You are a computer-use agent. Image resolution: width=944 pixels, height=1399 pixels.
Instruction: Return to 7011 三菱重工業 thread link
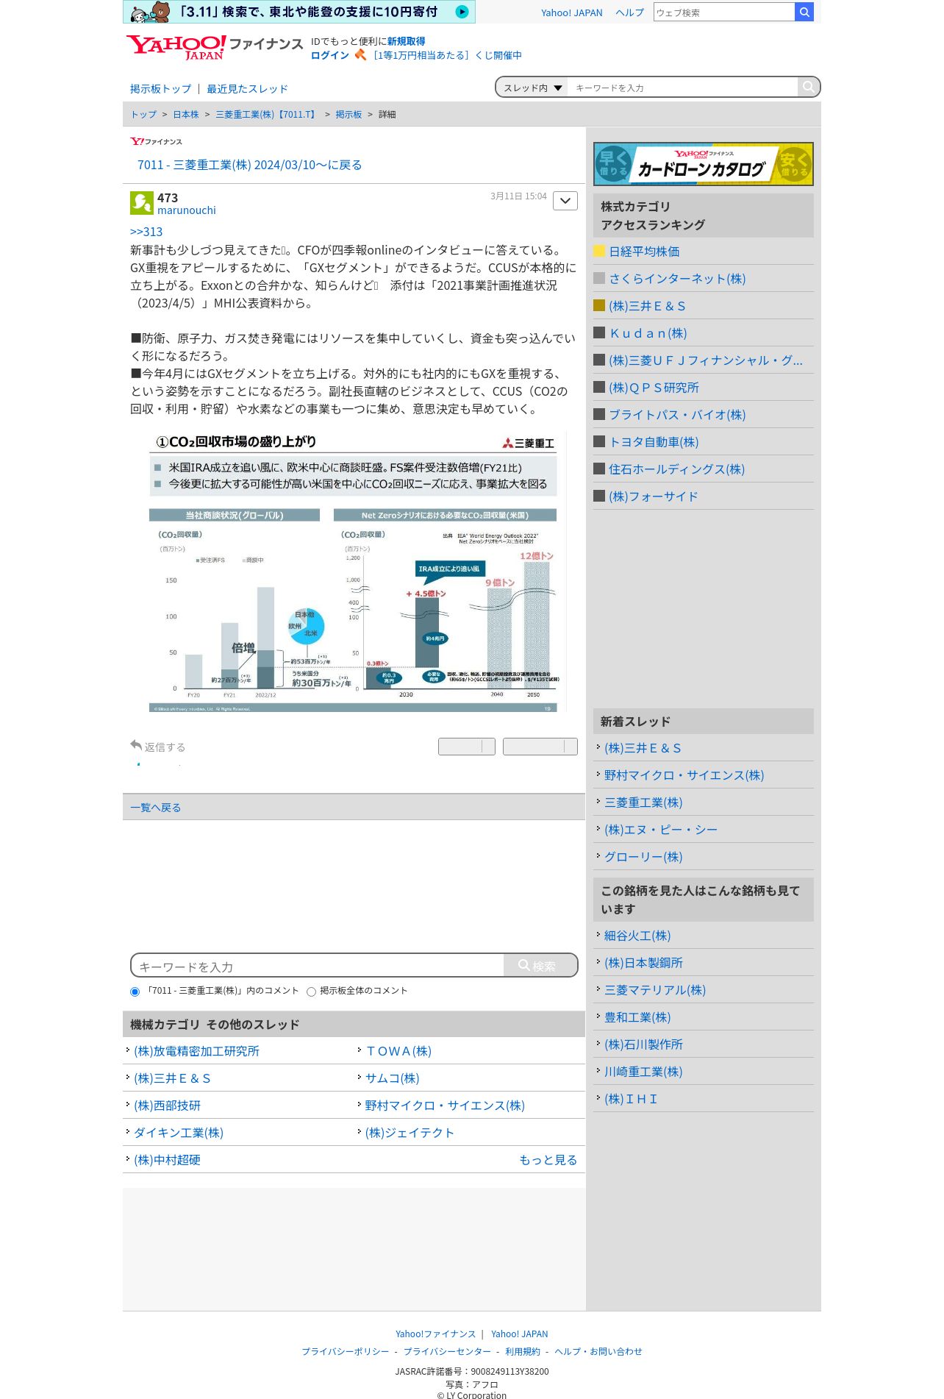249,165
